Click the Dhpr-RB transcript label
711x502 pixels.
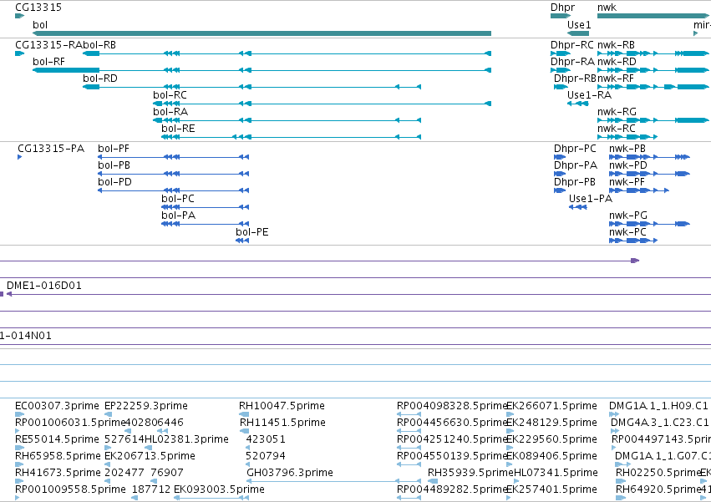point(575,78)
